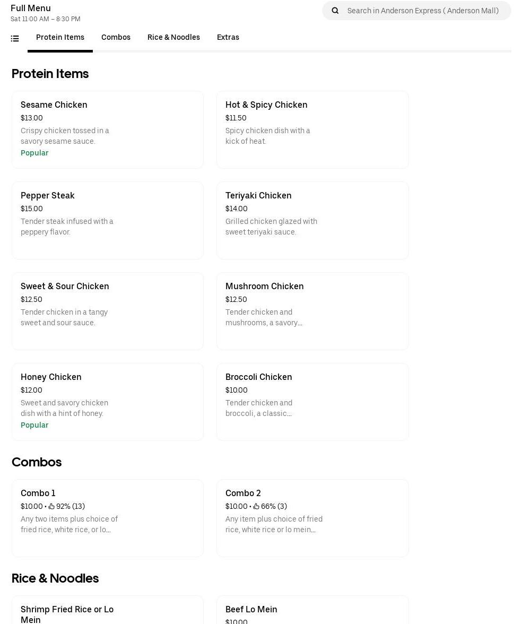The image size is (522, 624).
Task: Open the Combo 2 meal card
Action: 312,518
